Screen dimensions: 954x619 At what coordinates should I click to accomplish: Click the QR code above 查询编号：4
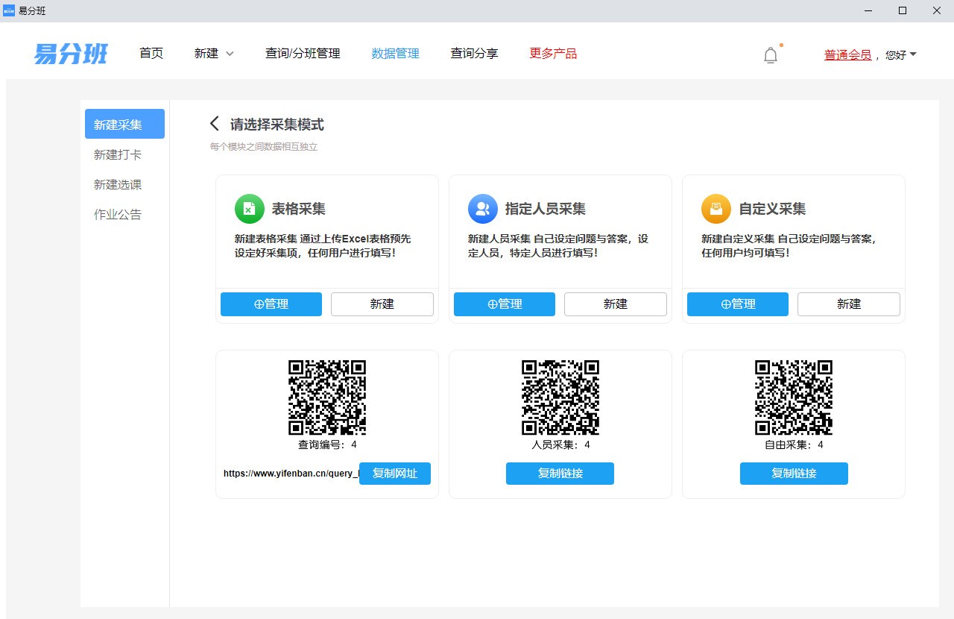pos(327,398)
